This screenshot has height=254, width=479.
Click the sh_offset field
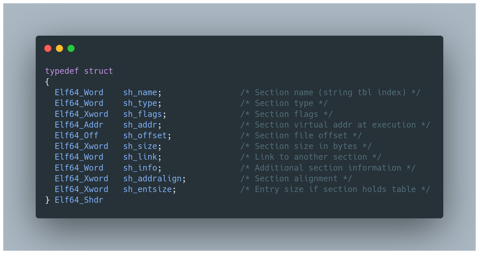click(x=145, y=136)
